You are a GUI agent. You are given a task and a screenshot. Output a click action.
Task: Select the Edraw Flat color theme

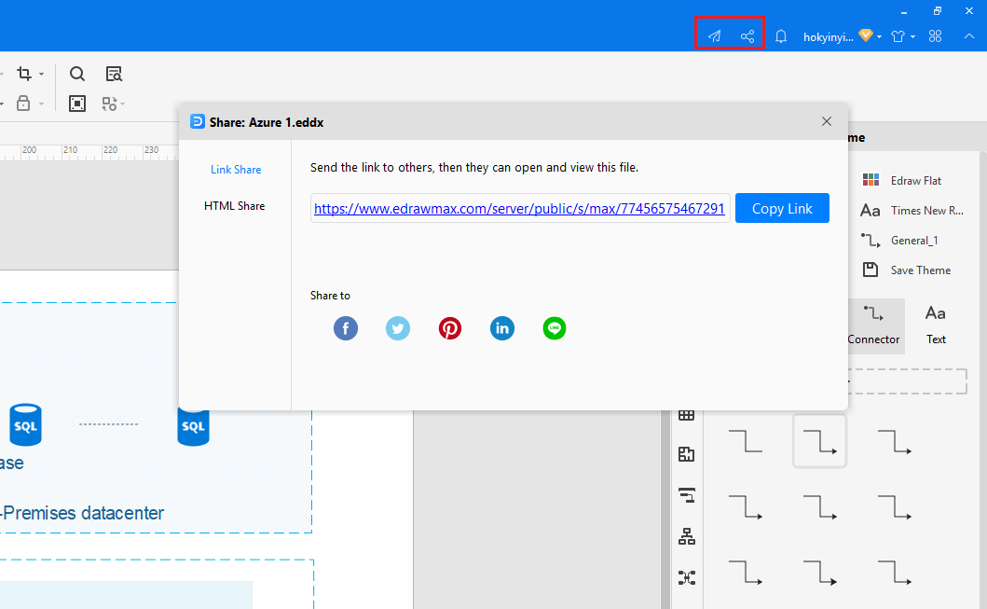(901, 181)
